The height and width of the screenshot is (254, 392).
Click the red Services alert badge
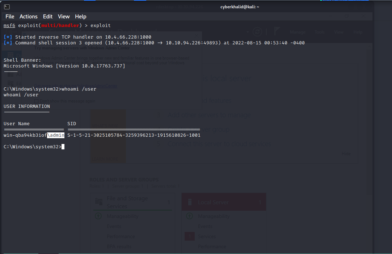point(190,236)
